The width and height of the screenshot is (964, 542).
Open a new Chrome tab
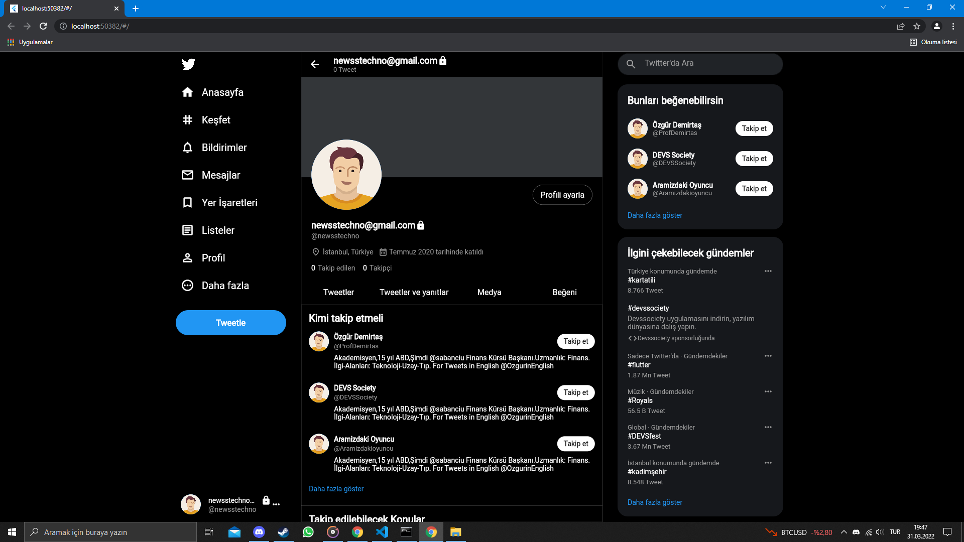136,9
